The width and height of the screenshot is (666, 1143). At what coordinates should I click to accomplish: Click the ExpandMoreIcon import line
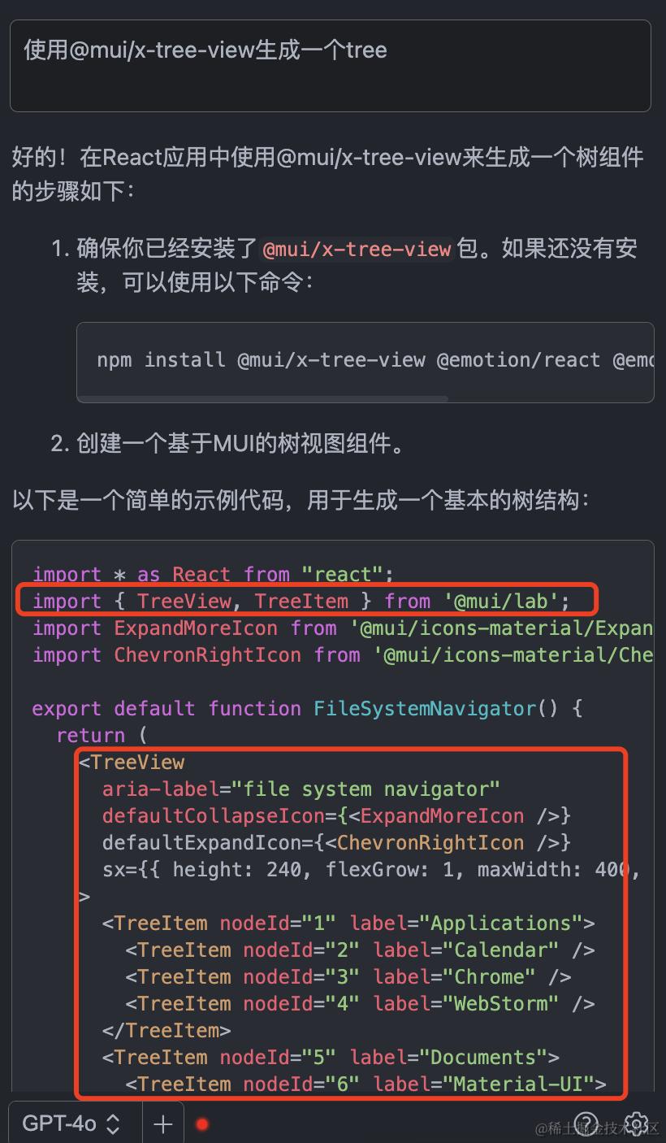pyautogui.click(x=343, y=628)
